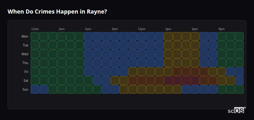Click the 'Tue' row label
This screenshot has height=120, width=254.
tap(25, 45)
